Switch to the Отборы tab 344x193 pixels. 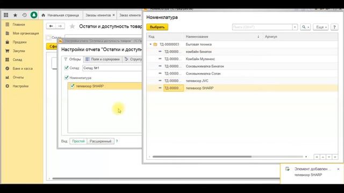73,59
